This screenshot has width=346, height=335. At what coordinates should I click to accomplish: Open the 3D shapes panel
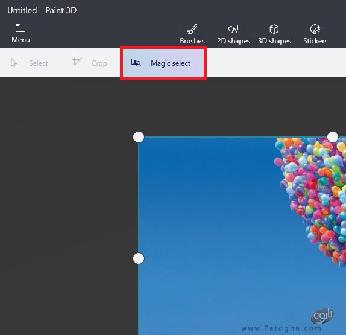click(274, 34)
